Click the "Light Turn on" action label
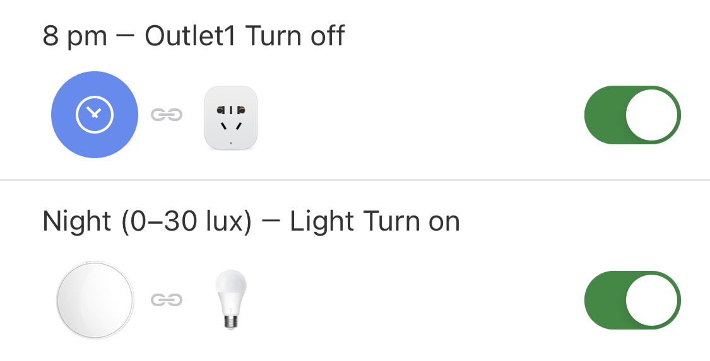710x361 pixels. point(375,222)
